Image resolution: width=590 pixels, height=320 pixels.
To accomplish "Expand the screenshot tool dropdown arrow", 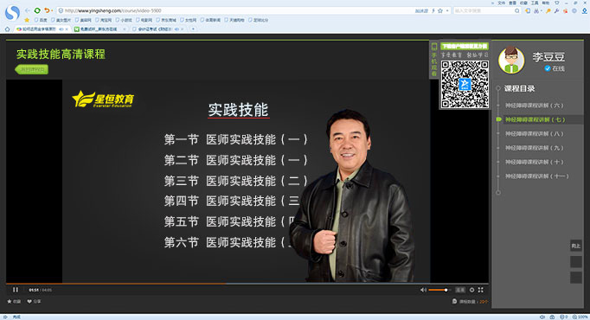I will point(541,11).
